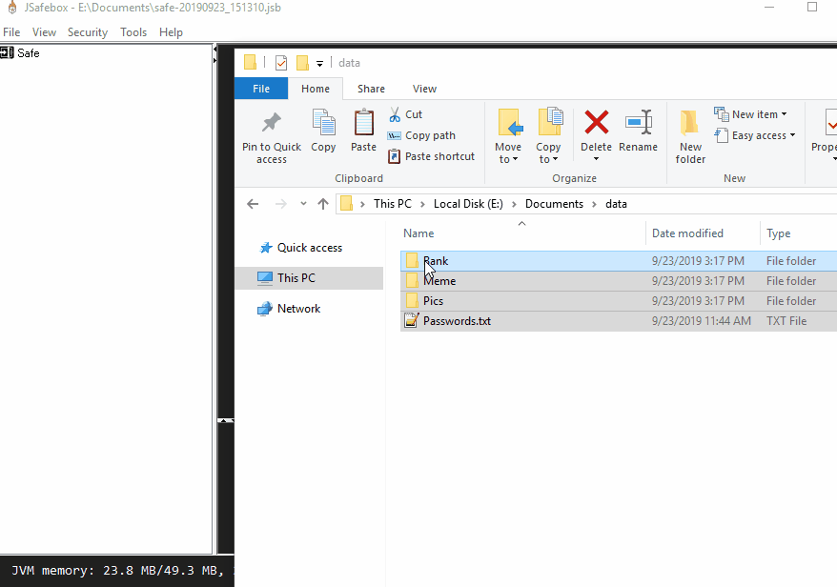The width and height of the screenshot is (837, 587).
Task: Open the blue File tab
Action: coord(261,89)
